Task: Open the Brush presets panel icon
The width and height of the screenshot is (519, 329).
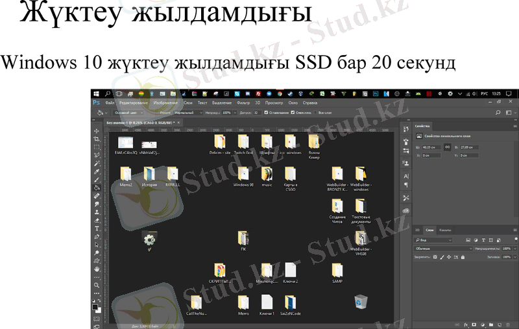Action: pos(406,142)
